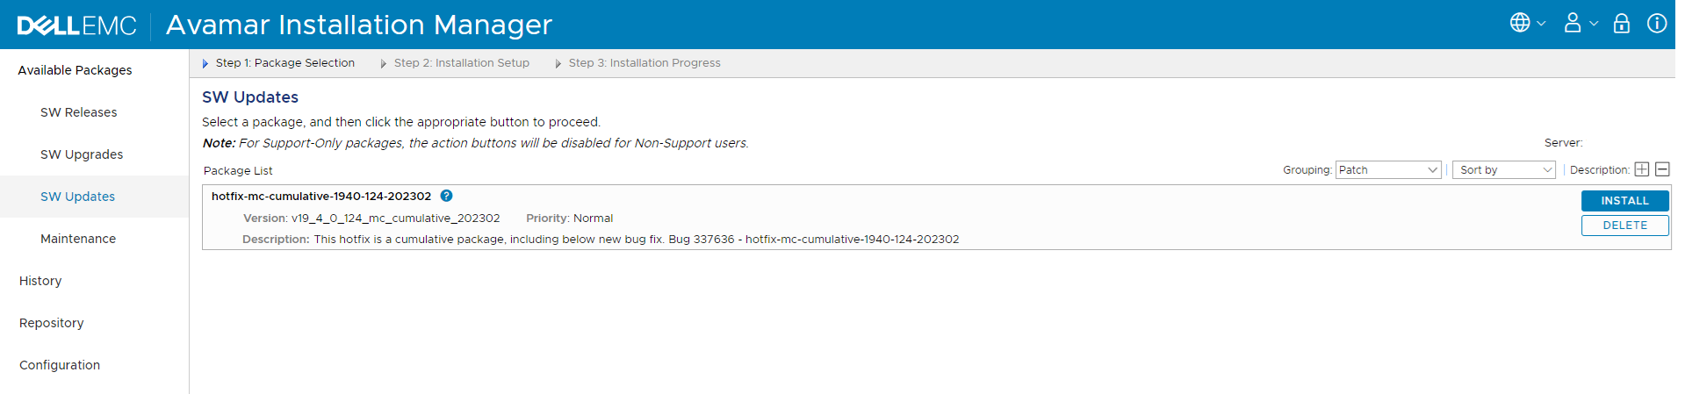Click the Dell EMC logo
The width and height of the screenshot is (1685, 394).
pyautogui.click(x=77, y=25)
